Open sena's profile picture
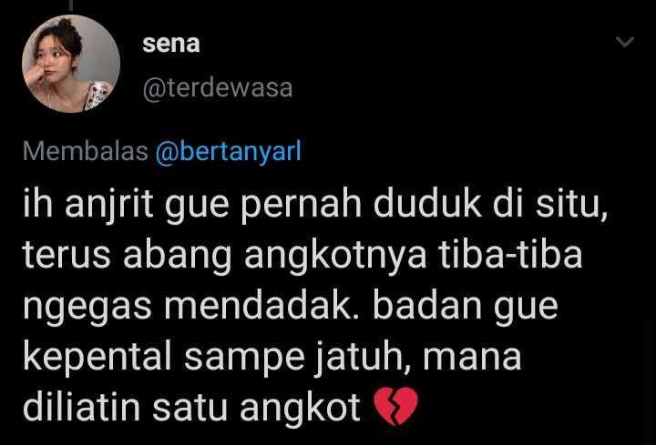 click(x=71, y=64)
